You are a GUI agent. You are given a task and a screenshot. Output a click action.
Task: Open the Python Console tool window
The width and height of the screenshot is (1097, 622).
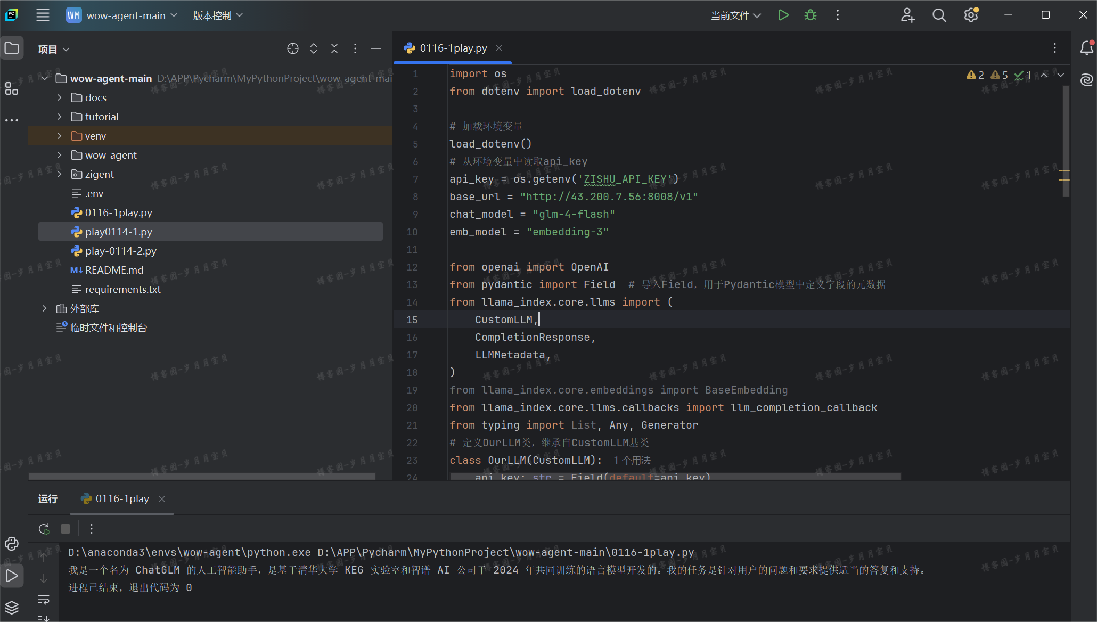click(12, 544)
